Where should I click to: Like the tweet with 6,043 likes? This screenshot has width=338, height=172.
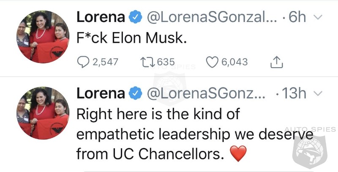[x=212, y=62]
